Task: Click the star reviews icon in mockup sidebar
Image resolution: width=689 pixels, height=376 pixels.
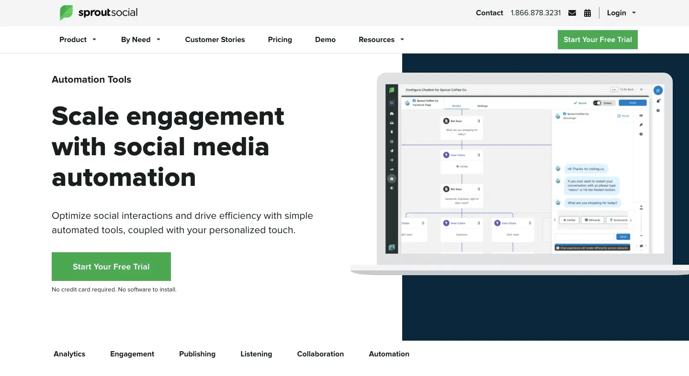Action: 392,188
